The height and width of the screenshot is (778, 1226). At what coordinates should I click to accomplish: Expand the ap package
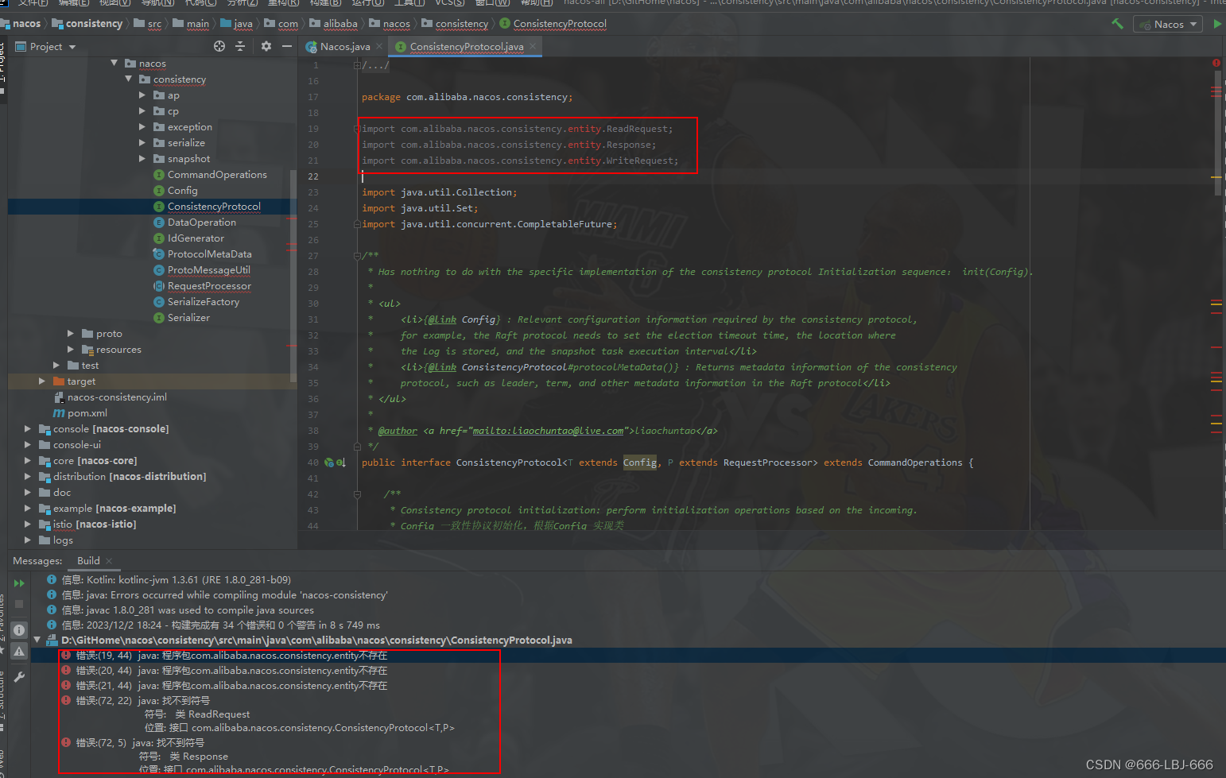click(x=143, y=95)
